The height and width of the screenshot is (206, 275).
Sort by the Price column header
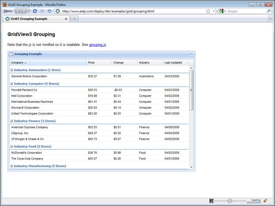99,63
